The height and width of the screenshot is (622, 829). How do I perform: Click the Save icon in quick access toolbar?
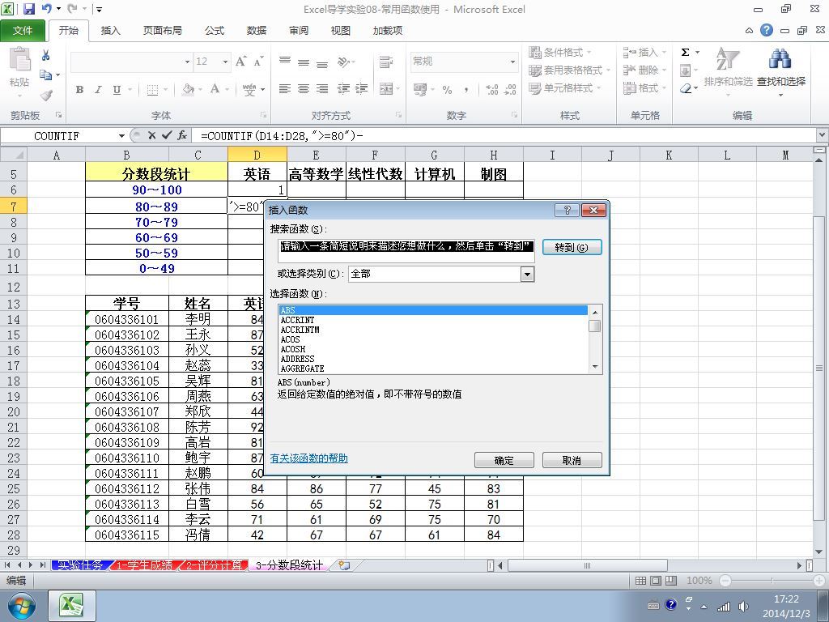pyautogui.click(x=29, y=8)
